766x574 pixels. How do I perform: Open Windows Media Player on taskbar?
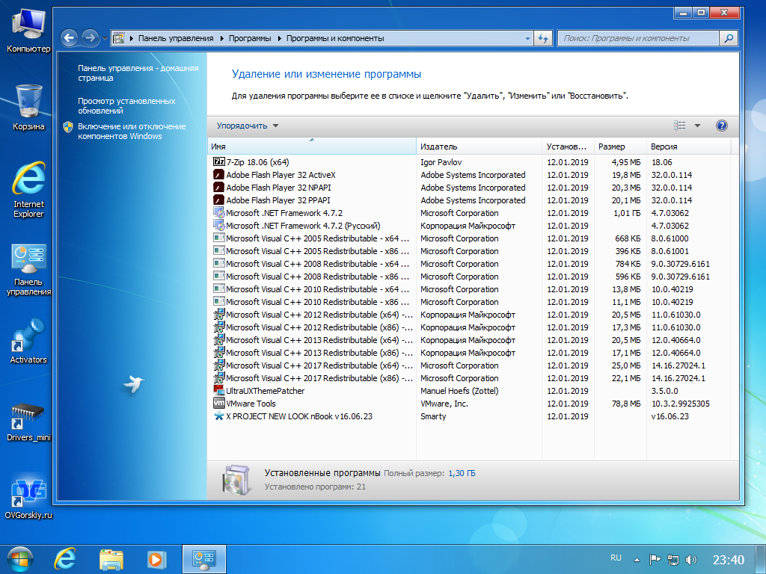coord(156,559)
